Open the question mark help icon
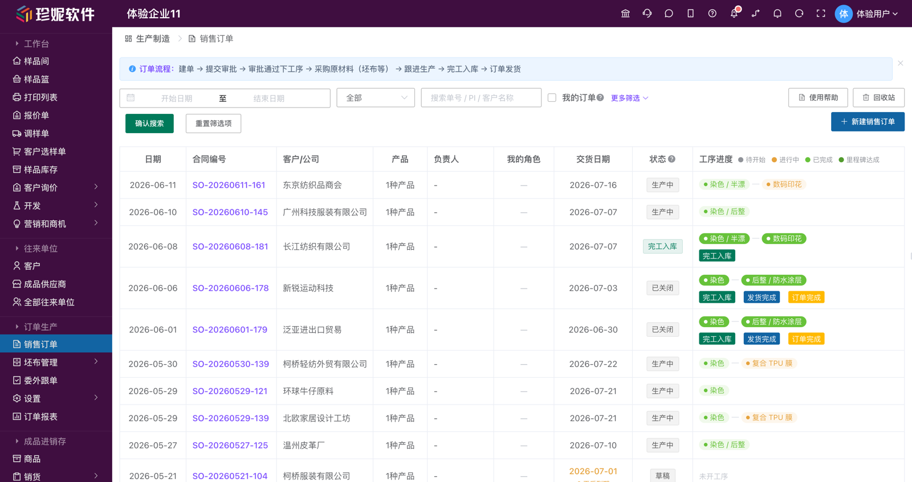 712,14
